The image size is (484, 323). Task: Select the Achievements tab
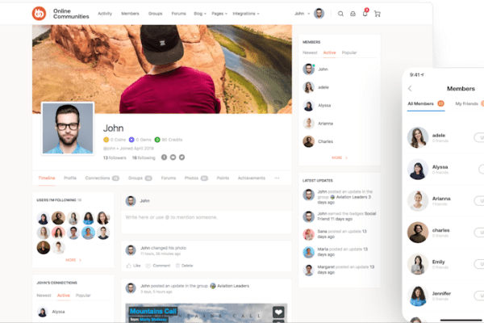pyautogui.click(x=252, y=178)
